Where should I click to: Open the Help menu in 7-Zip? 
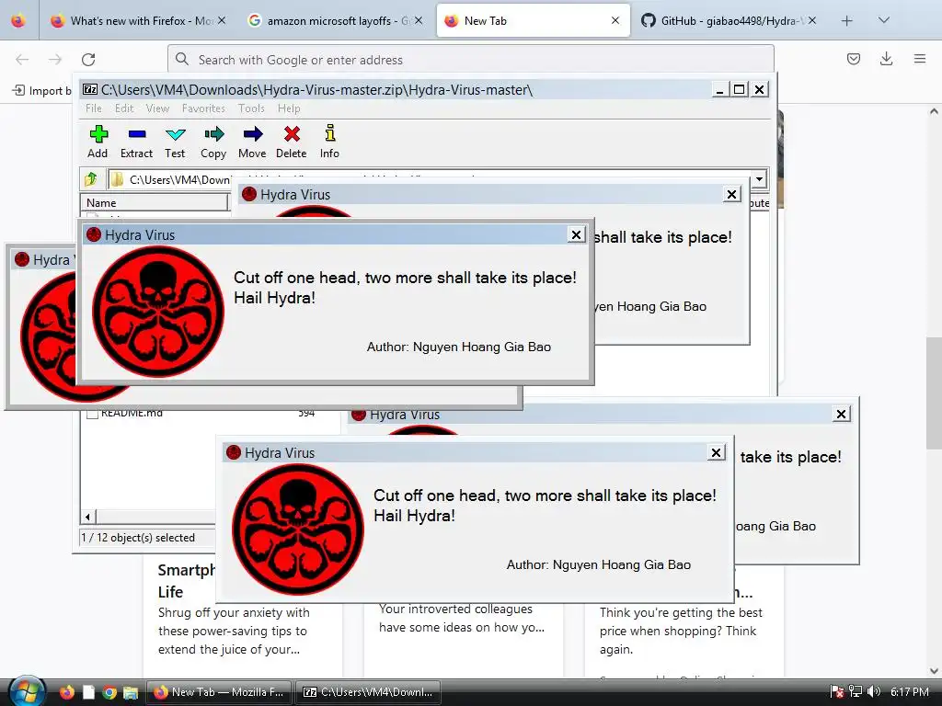point(288,108)
